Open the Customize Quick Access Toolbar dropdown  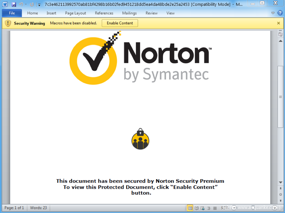[x=39, y=5]
